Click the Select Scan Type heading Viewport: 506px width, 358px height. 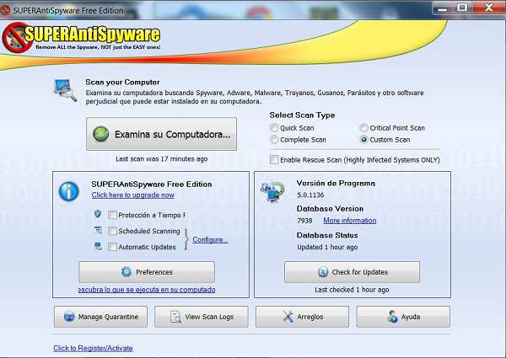pos(302,115)
